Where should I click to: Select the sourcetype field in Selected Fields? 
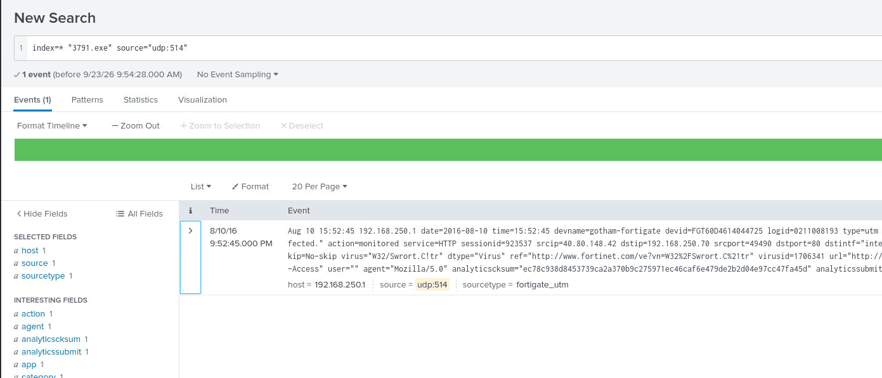(x=43, y=275)
